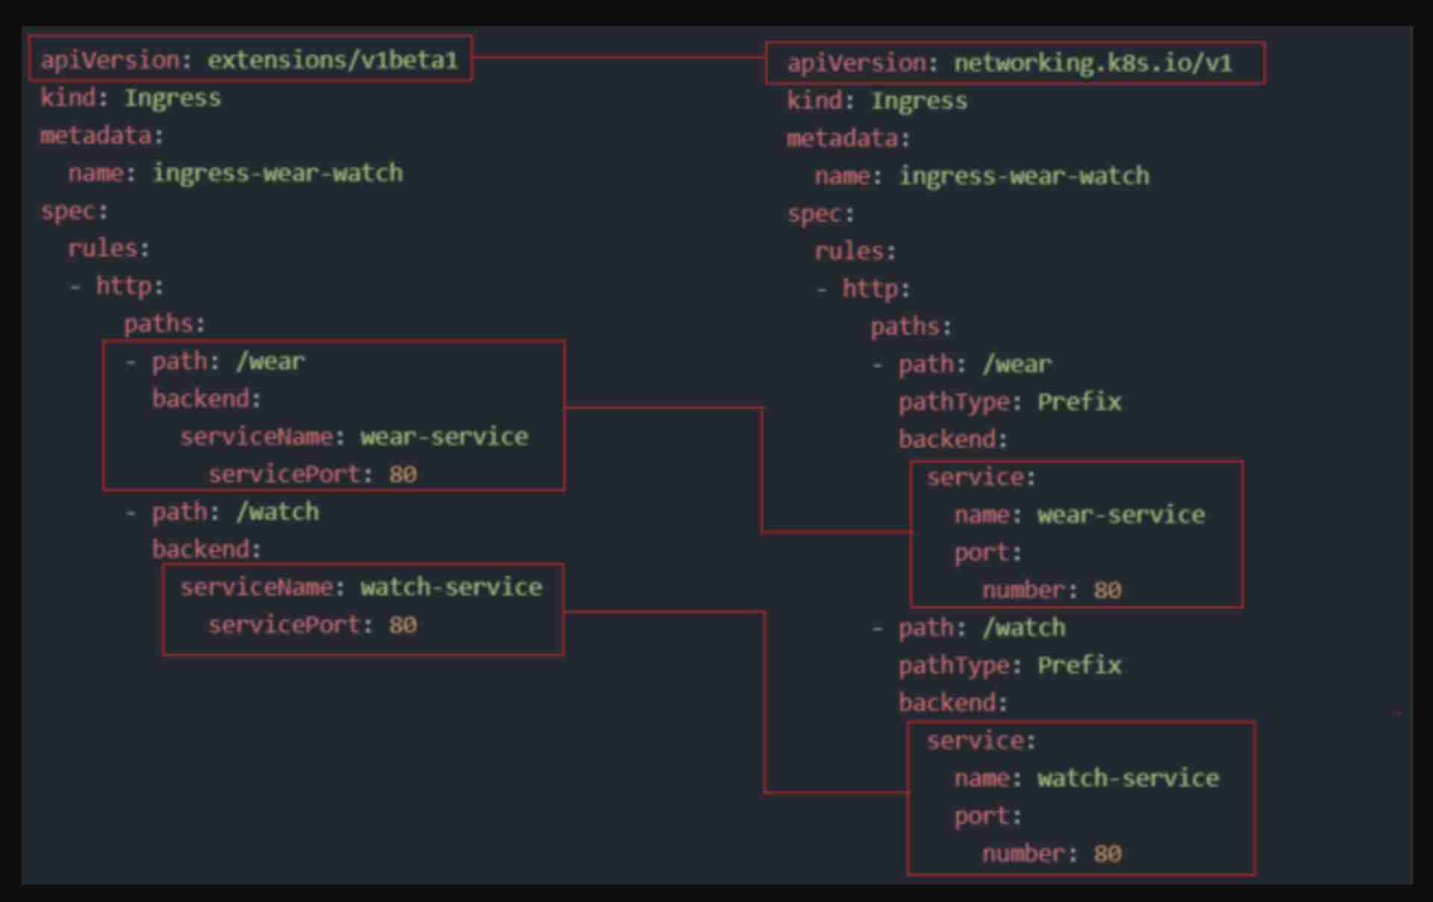Click 'rules:' in the networking.k8s.io/v1 manifest
The width and height of the screenshot is (1433, 902).
coord(855,251)
